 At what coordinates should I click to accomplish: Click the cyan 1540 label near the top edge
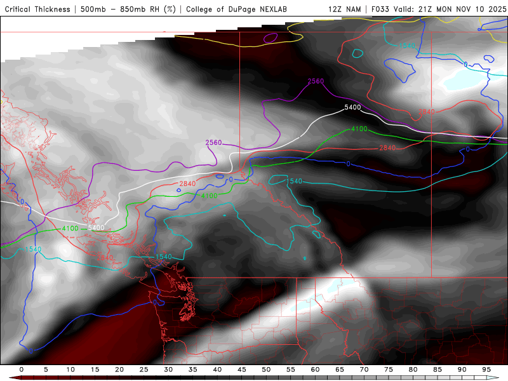407,46
